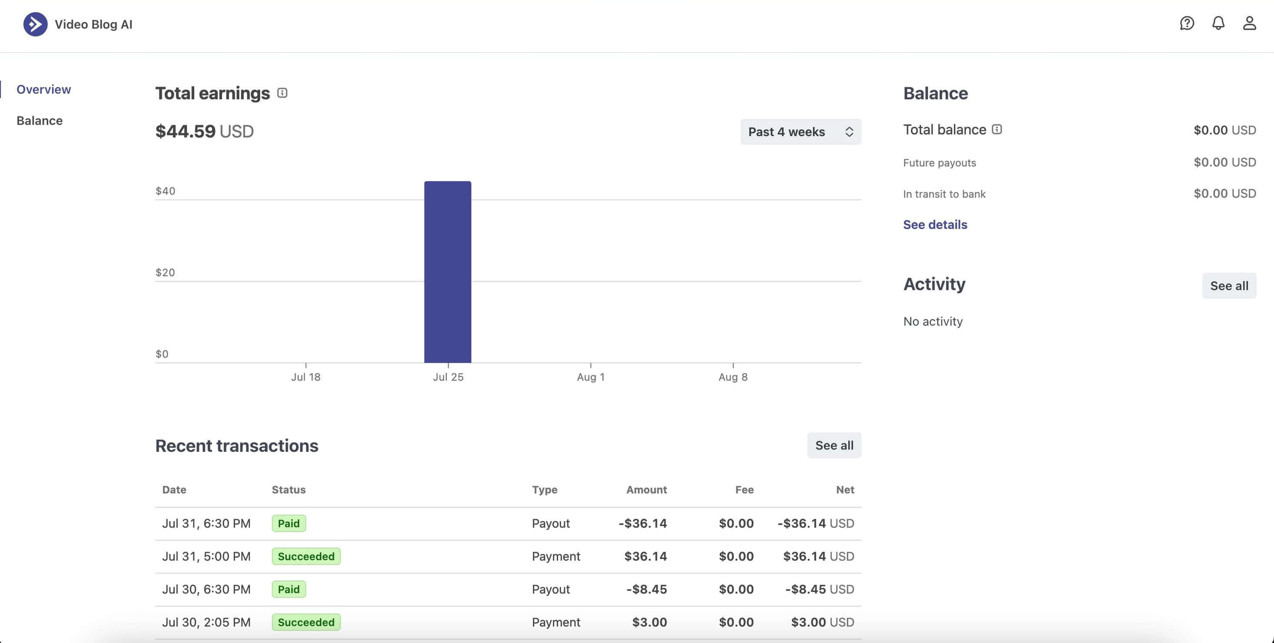Viewport: 1274px width, 643px height.
Task: Open the Jul 31, 6:30 PM payout row
Action: (x=507, y=523)
